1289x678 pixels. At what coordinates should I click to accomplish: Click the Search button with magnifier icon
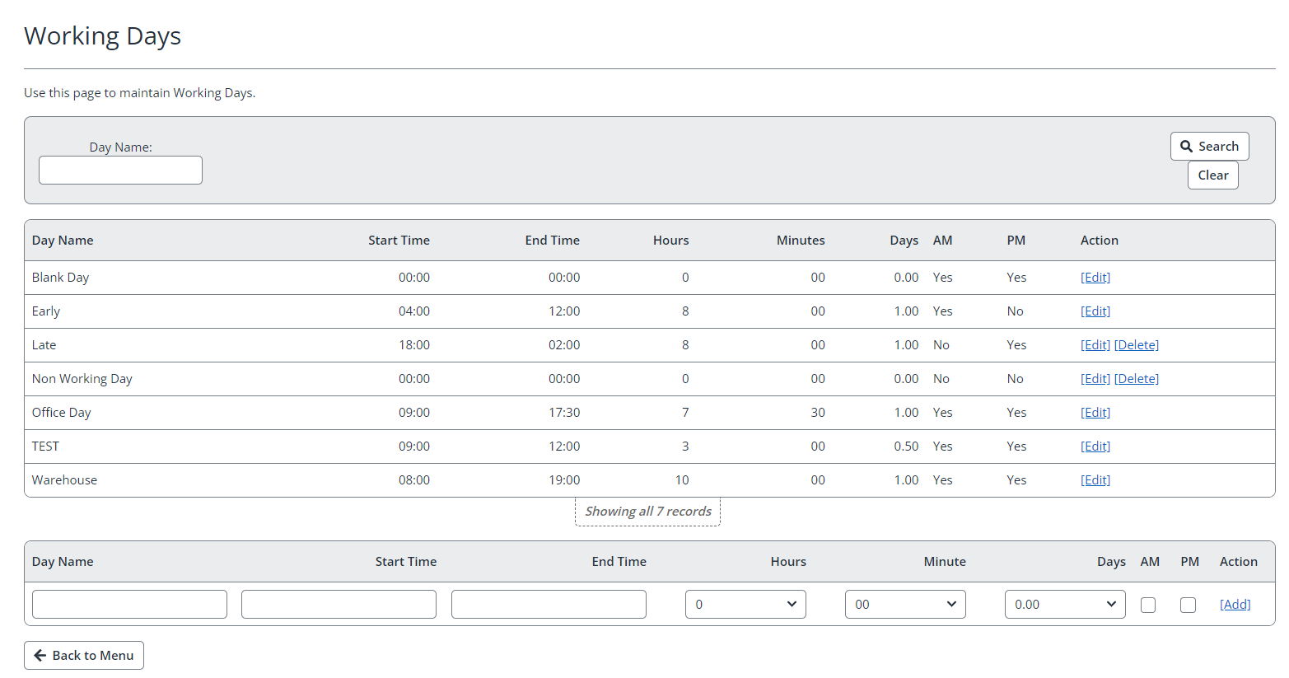1209,147
